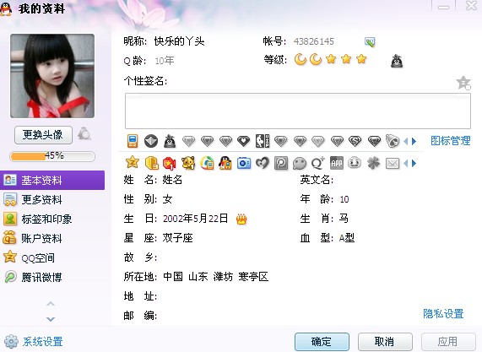Click the colorful browser circle icon
This screenshot has width=482, height=352.
pos(207,163)
